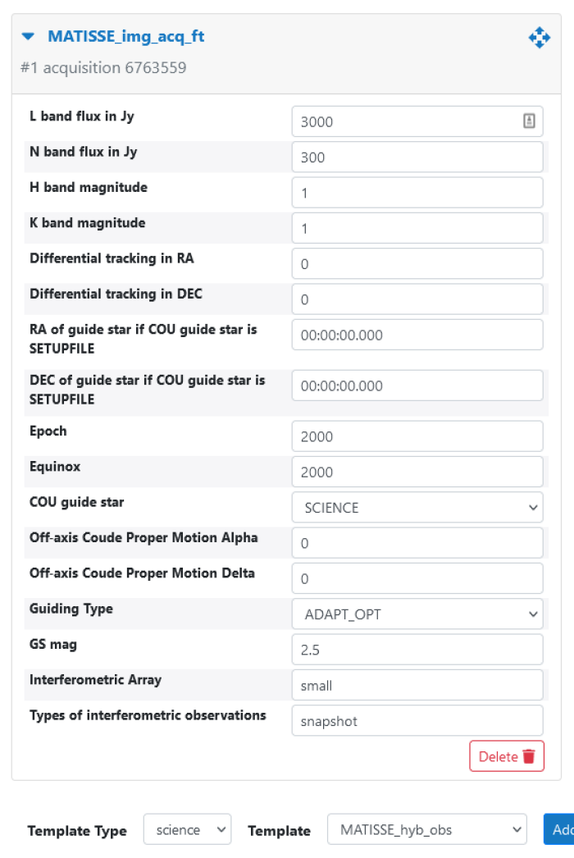This screenshot has height=858, width=574.
Task: Click the Equinox input field
Action: point(417,472)
